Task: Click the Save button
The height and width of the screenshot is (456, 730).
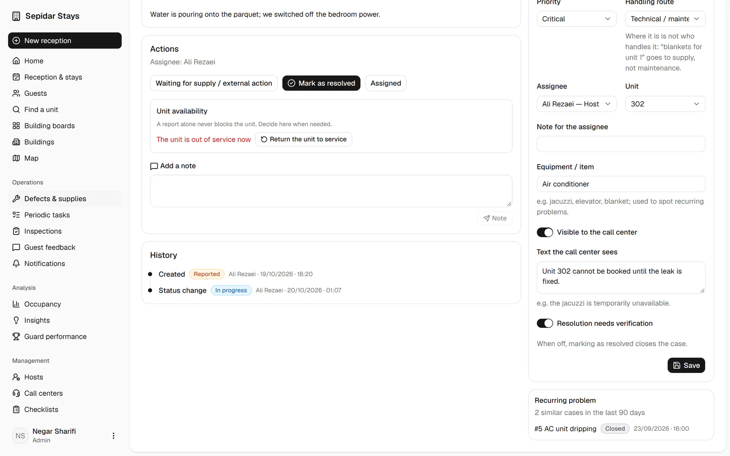Action: (686, 365)
